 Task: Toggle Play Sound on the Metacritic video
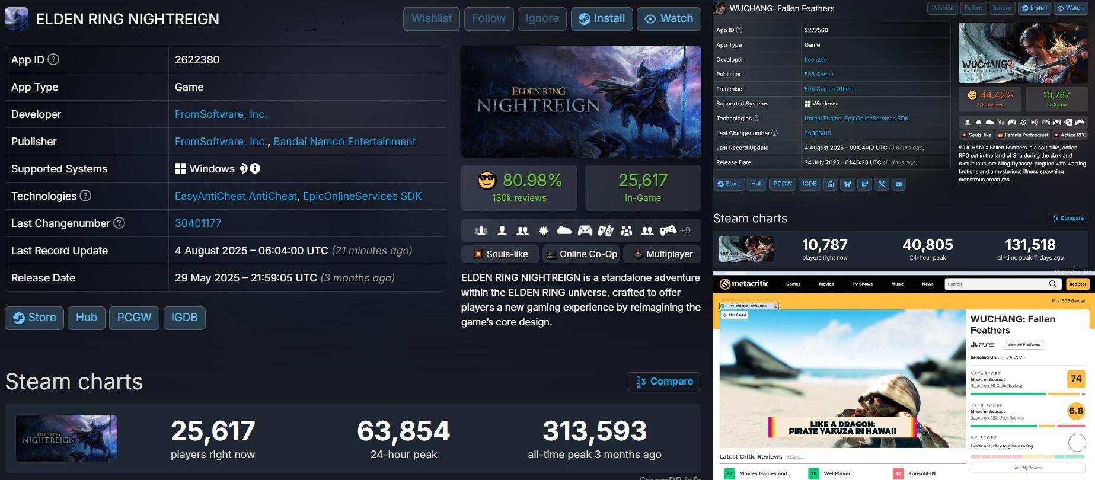(735, 315)
